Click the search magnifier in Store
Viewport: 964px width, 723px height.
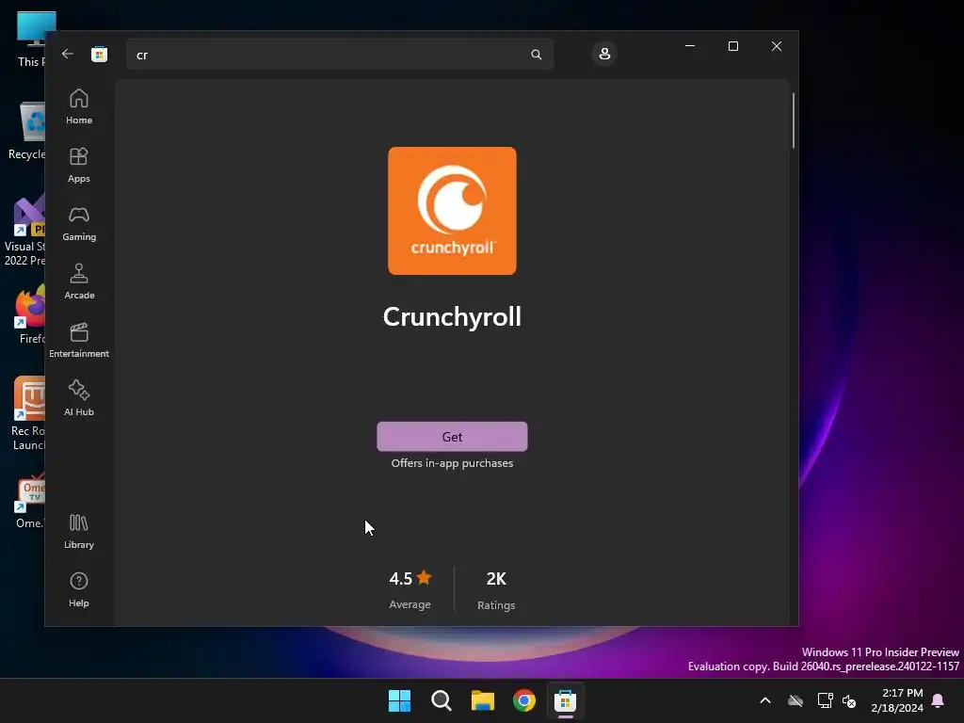coord(536,55)
